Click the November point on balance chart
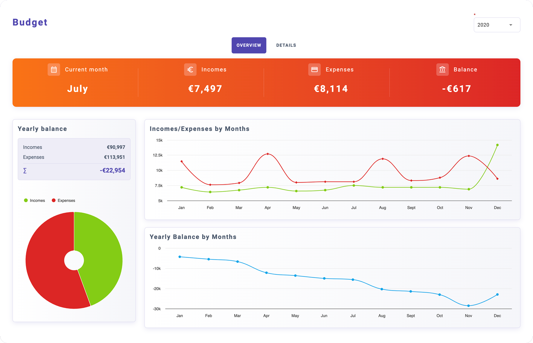Viewport: 533px width, 343px height. pos(469,306)
